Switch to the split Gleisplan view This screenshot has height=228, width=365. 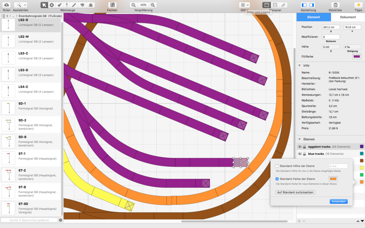(x=275, y=5)
